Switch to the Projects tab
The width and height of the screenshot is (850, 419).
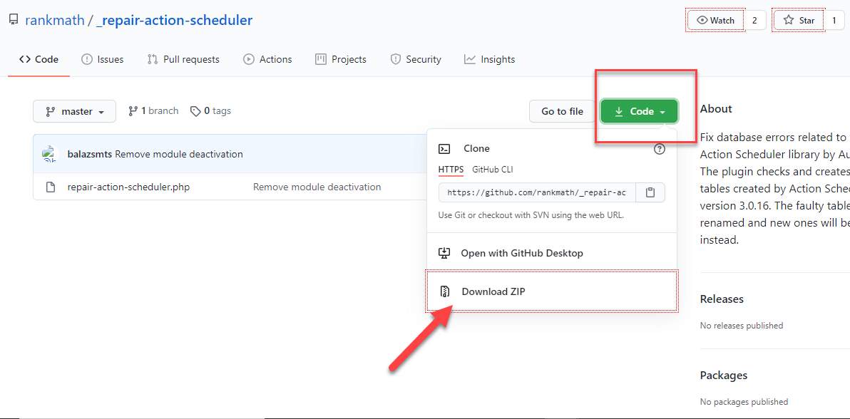tap(341, 60)
